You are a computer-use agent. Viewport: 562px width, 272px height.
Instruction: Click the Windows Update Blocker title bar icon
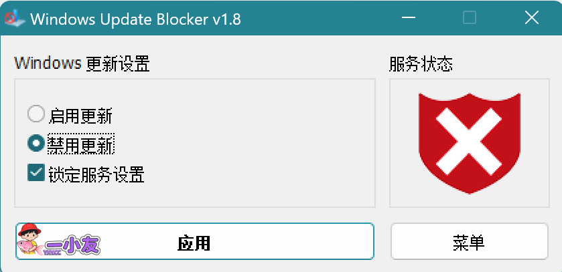[x=14, y=18]
